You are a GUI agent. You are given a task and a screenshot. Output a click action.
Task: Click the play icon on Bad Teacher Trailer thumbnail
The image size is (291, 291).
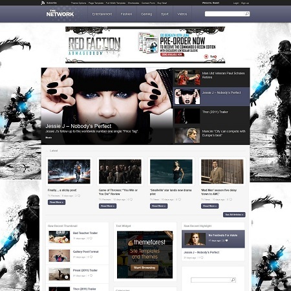(x=67, y=240)
